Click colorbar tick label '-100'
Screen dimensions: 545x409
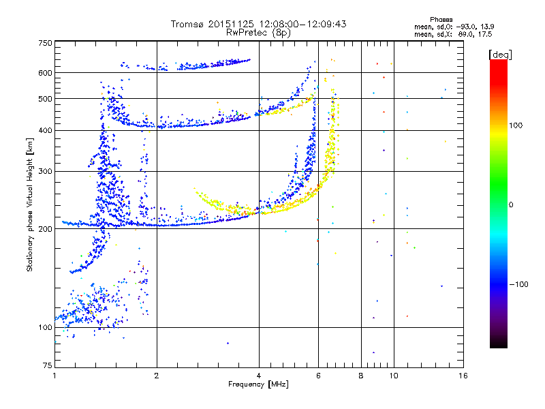pos(518,284)
